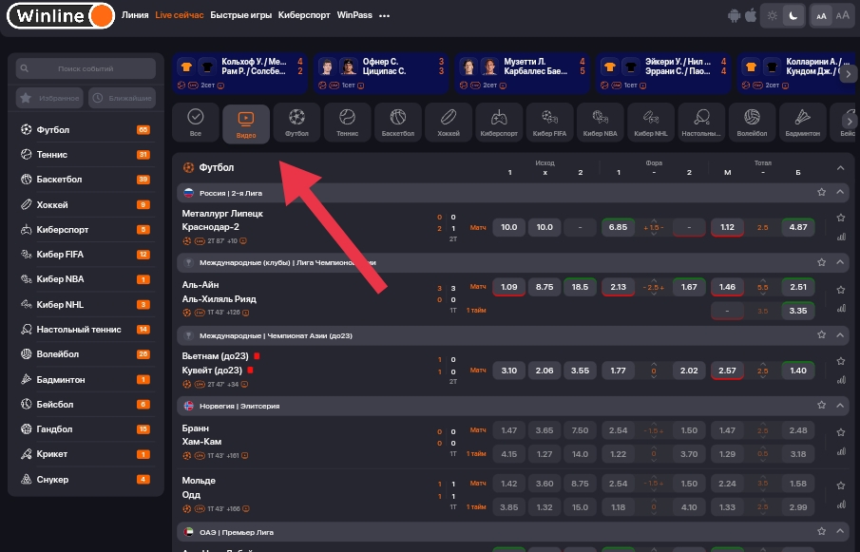Click the Избранное button in sidebar

(x=50, y=98)
